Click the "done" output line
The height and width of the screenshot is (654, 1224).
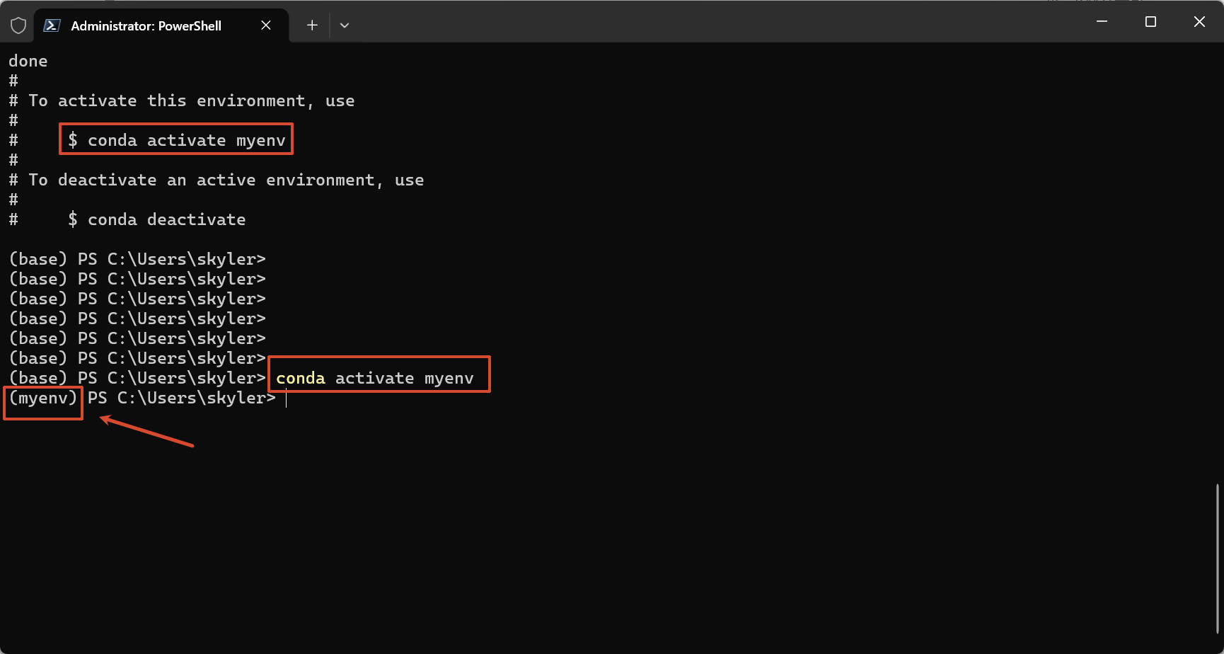[x=28, y=62]
